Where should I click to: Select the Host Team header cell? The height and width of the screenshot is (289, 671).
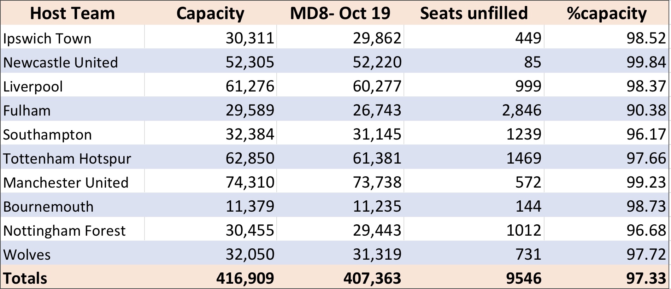pos(72,13)
